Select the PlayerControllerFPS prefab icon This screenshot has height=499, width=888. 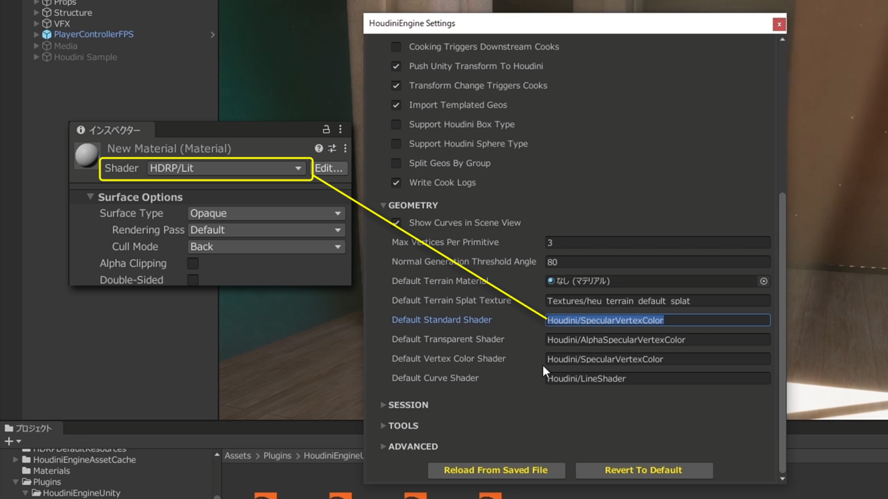tap(47, 34)
